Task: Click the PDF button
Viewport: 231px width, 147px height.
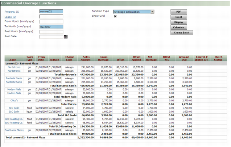Action: click(x=179, y=12)
